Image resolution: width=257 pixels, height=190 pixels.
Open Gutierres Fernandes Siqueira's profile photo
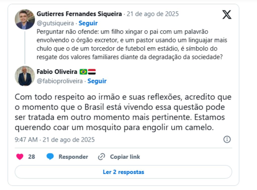click(x=25, y=19)
